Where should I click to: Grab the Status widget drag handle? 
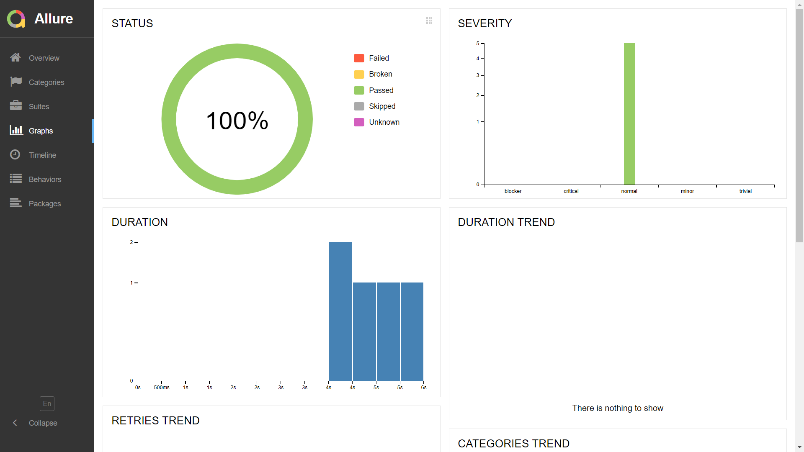pyautogui.click(x=429, y=21)
